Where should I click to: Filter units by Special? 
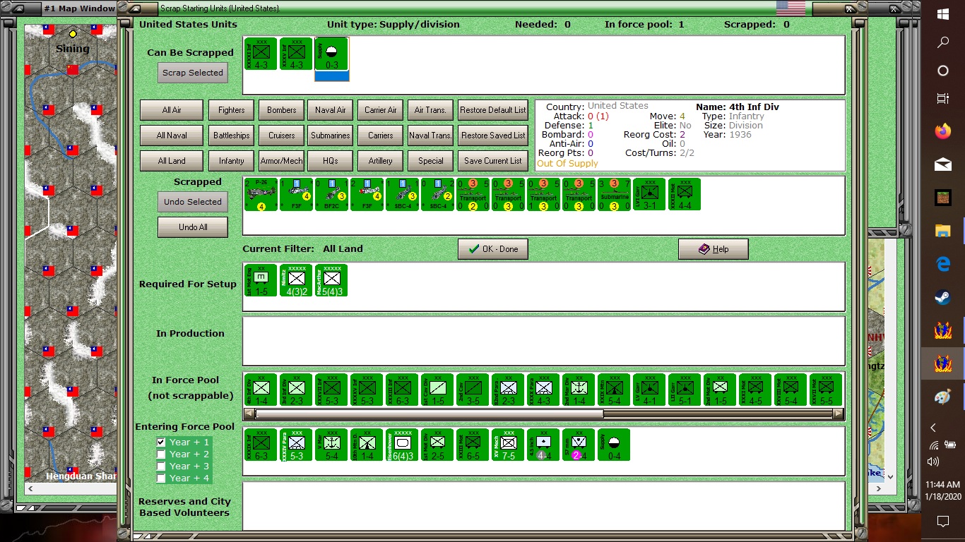430,161
